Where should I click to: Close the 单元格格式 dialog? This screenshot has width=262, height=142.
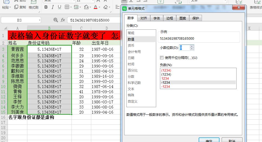(x=239, y=7)
